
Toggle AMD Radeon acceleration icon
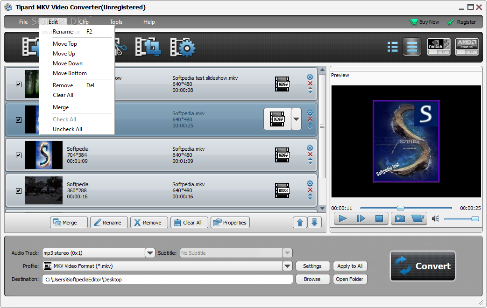tap(466, 47)
